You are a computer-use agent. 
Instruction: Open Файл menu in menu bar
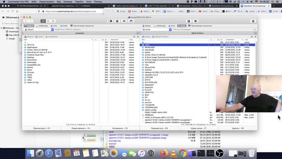tap(34, 2)
